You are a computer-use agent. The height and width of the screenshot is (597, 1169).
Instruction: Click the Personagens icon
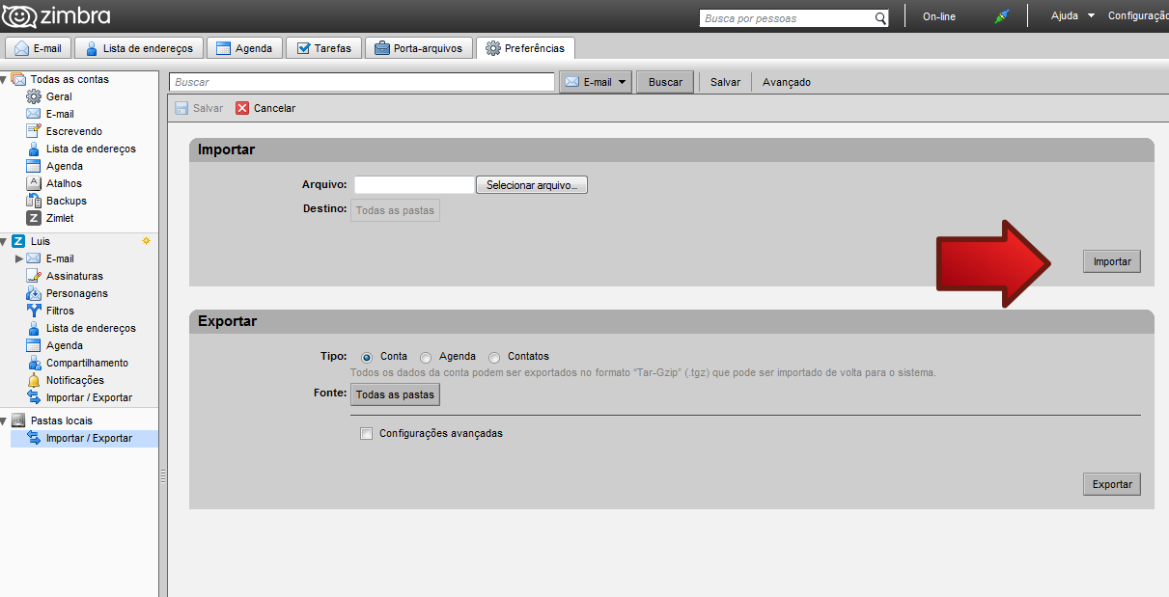34,293
